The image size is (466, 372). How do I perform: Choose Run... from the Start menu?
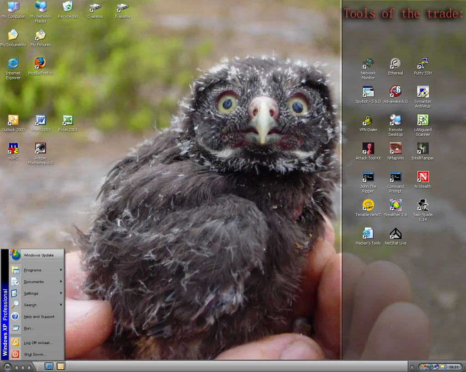[x=29, y=328]
